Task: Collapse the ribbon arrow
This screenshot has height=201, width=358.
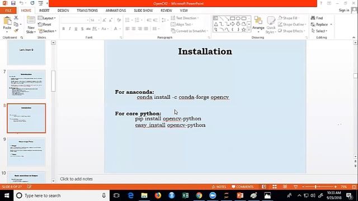Action: (x=354, y=37)
